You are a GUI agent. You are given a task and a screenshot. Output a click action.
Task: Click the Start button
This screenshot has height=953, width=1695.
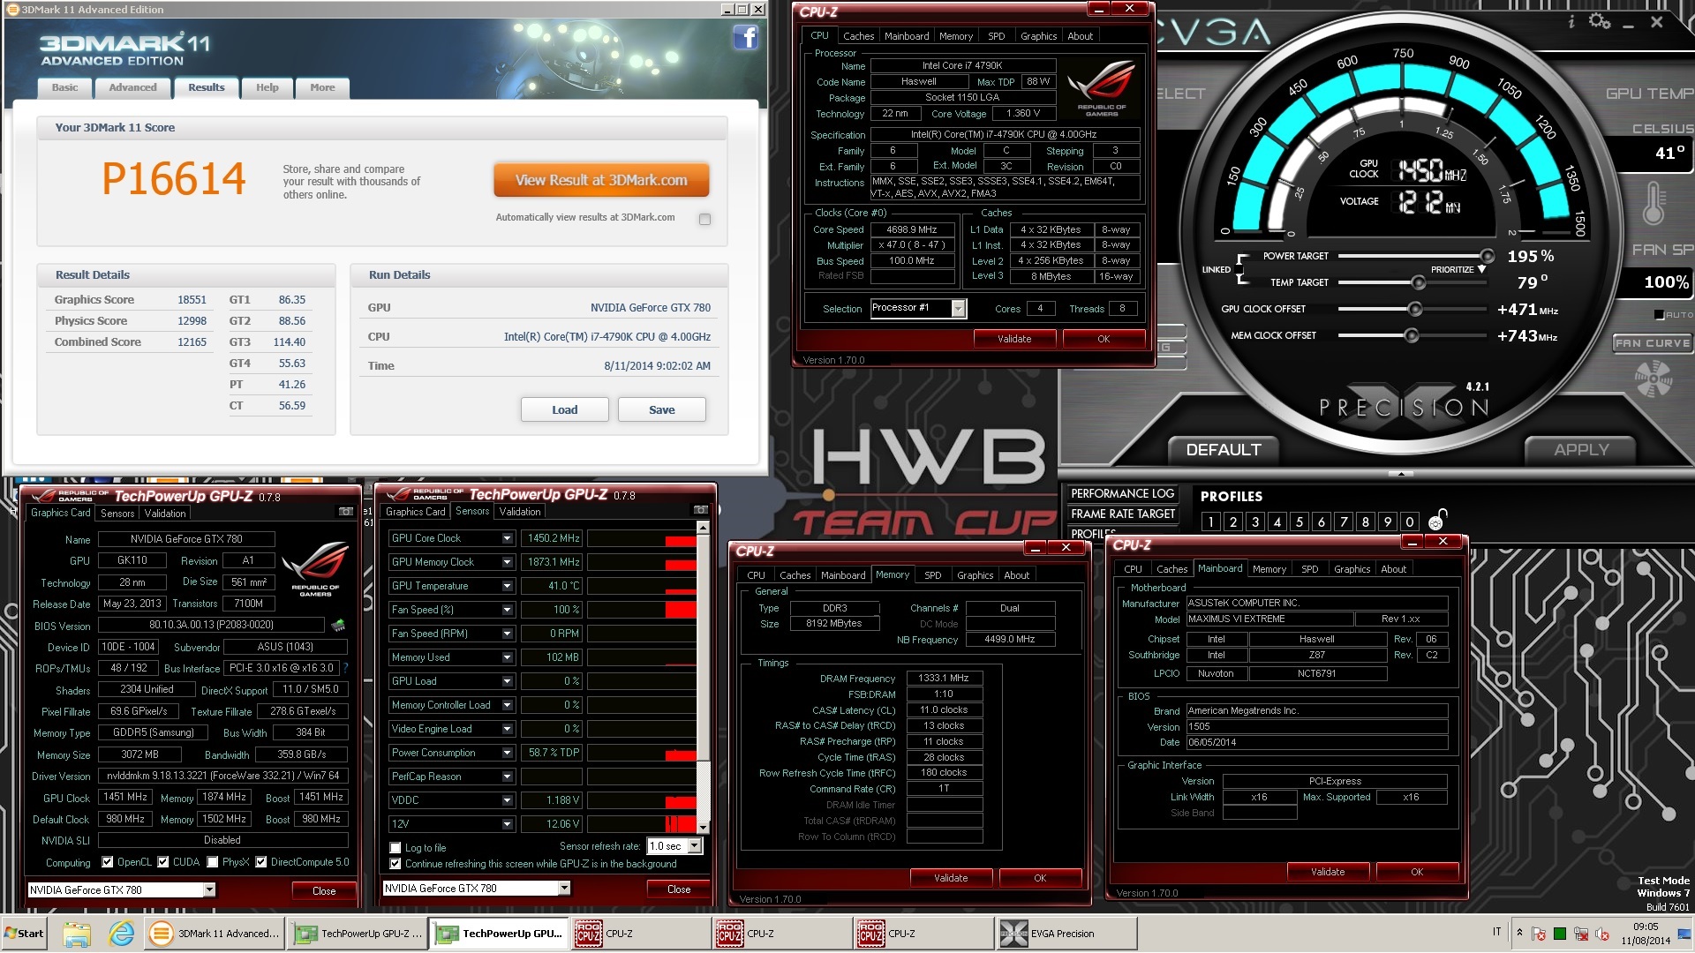(x=25, y=934)
